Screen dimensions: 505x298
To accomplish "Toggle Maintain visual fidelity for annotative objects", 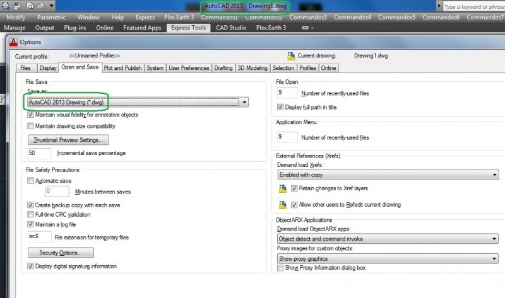I will [30, 115].
